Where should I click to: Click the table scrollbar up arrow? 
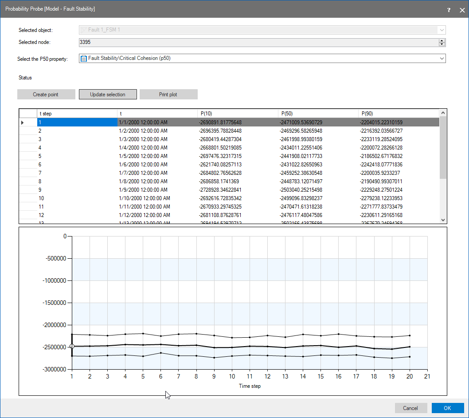point(443,113)
